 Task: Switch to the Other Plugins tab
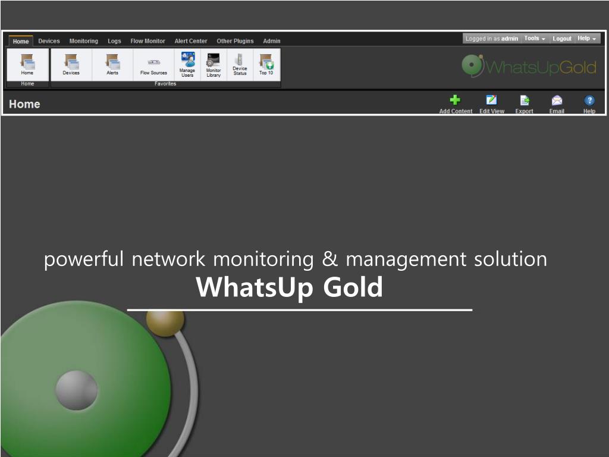pos(235,41)
